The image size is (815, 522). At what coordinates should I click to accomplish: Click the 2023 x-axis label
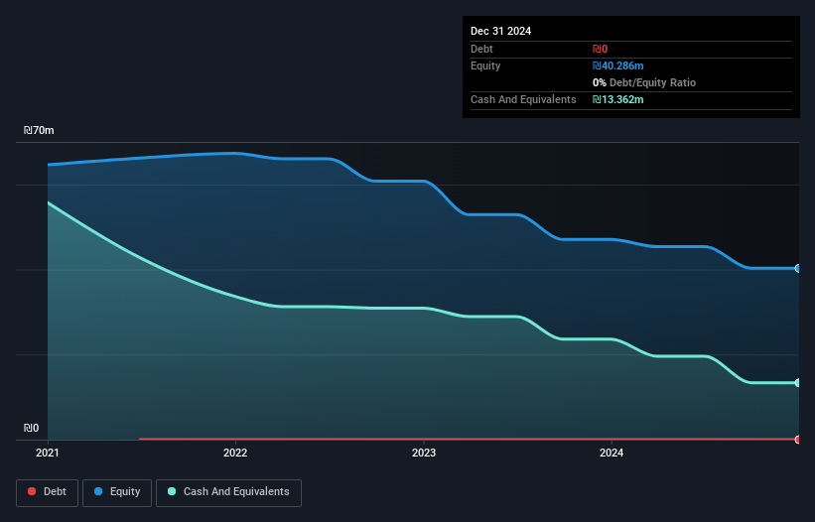point(424,453)
